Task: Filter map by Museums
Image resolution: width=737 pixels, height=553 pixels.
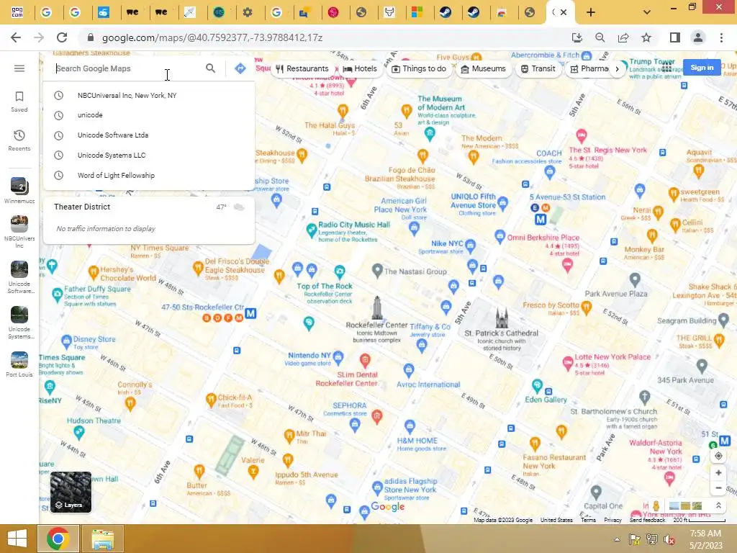Action: (x=483, y=68)
